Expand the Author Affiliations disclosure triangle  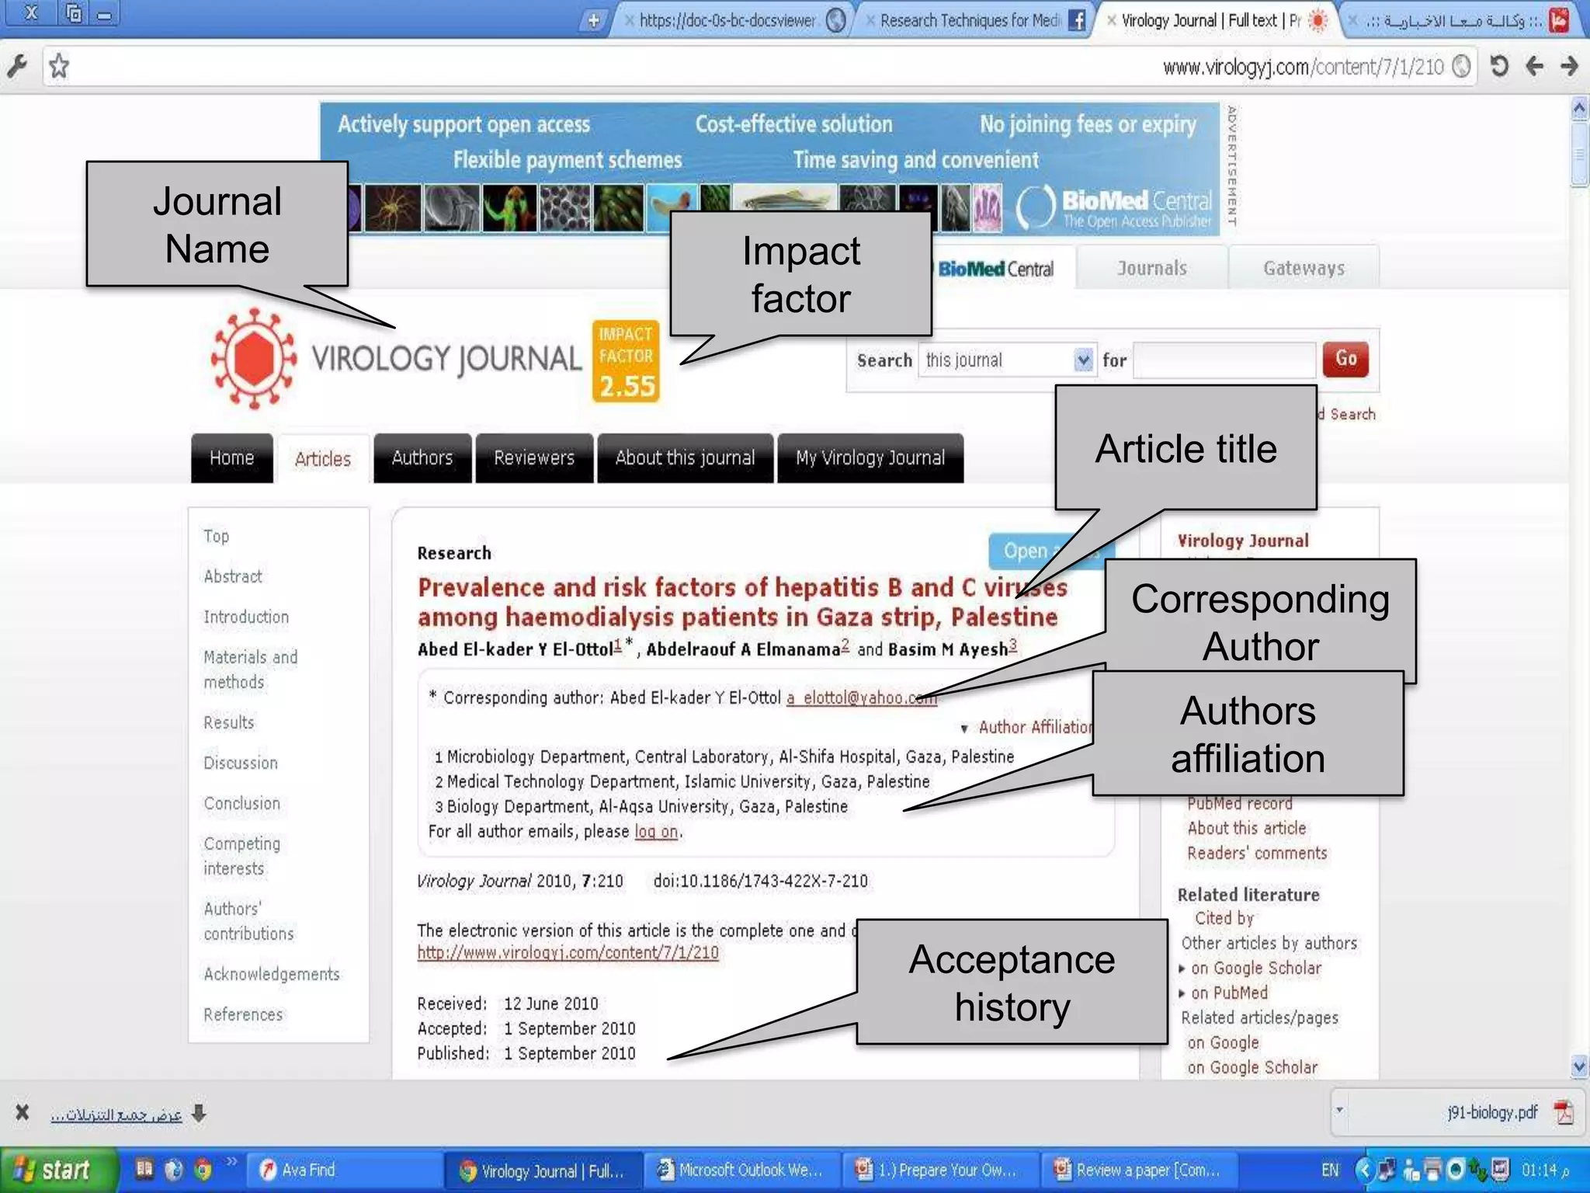point(964,729)
